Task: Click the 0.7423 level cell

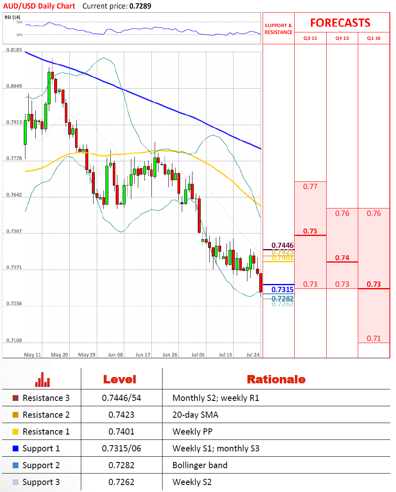Action: click(x=121, y=415)
